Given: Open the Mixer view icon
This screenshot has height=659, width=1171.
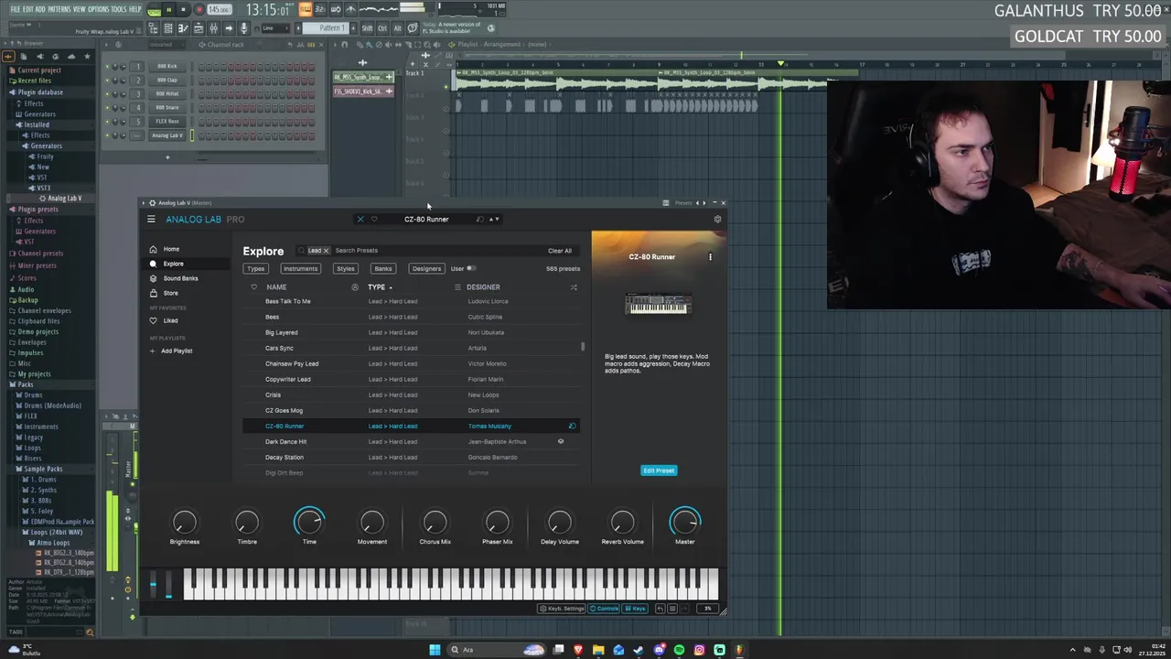Looking at the screenshot, I should coord(213,28).
